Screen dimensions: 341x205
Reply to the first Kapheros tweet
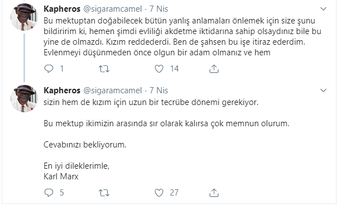49,69
